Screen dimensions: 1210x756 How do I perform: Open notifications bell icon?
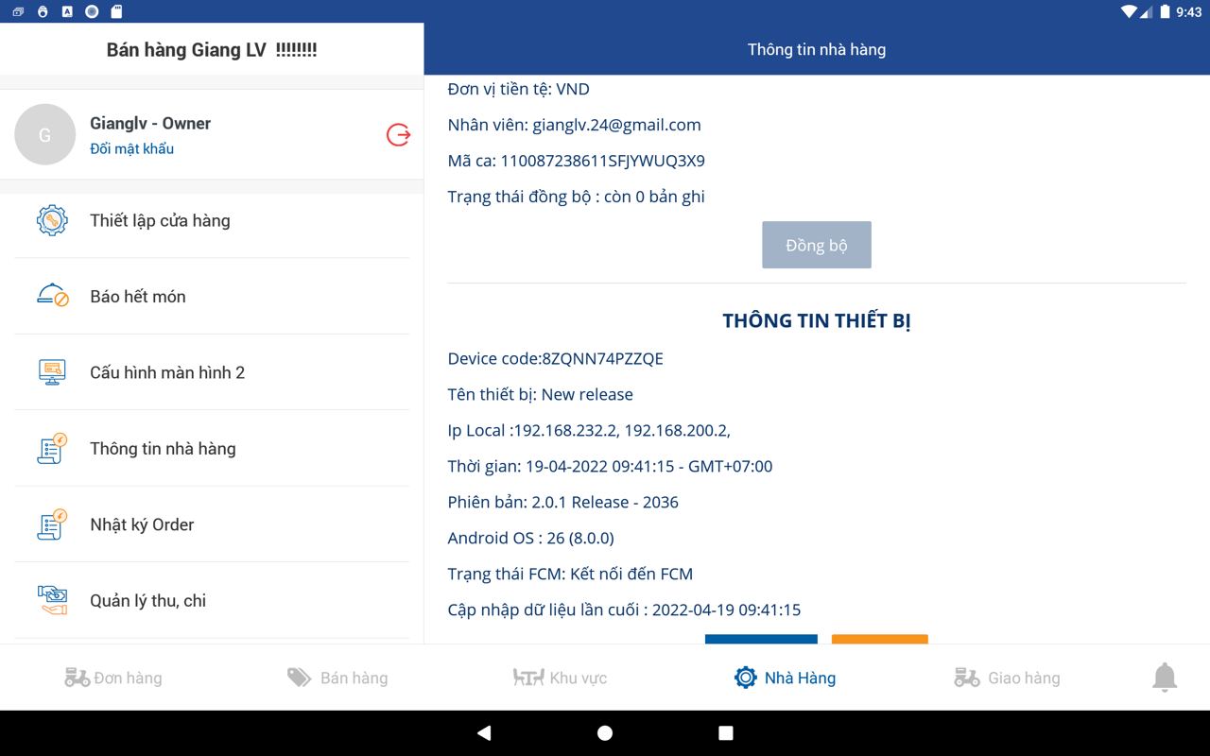tap(1164, 678)
